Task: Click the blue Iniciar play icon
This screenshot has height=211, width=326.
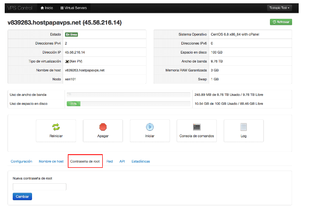Action: [x=150, y=127]
